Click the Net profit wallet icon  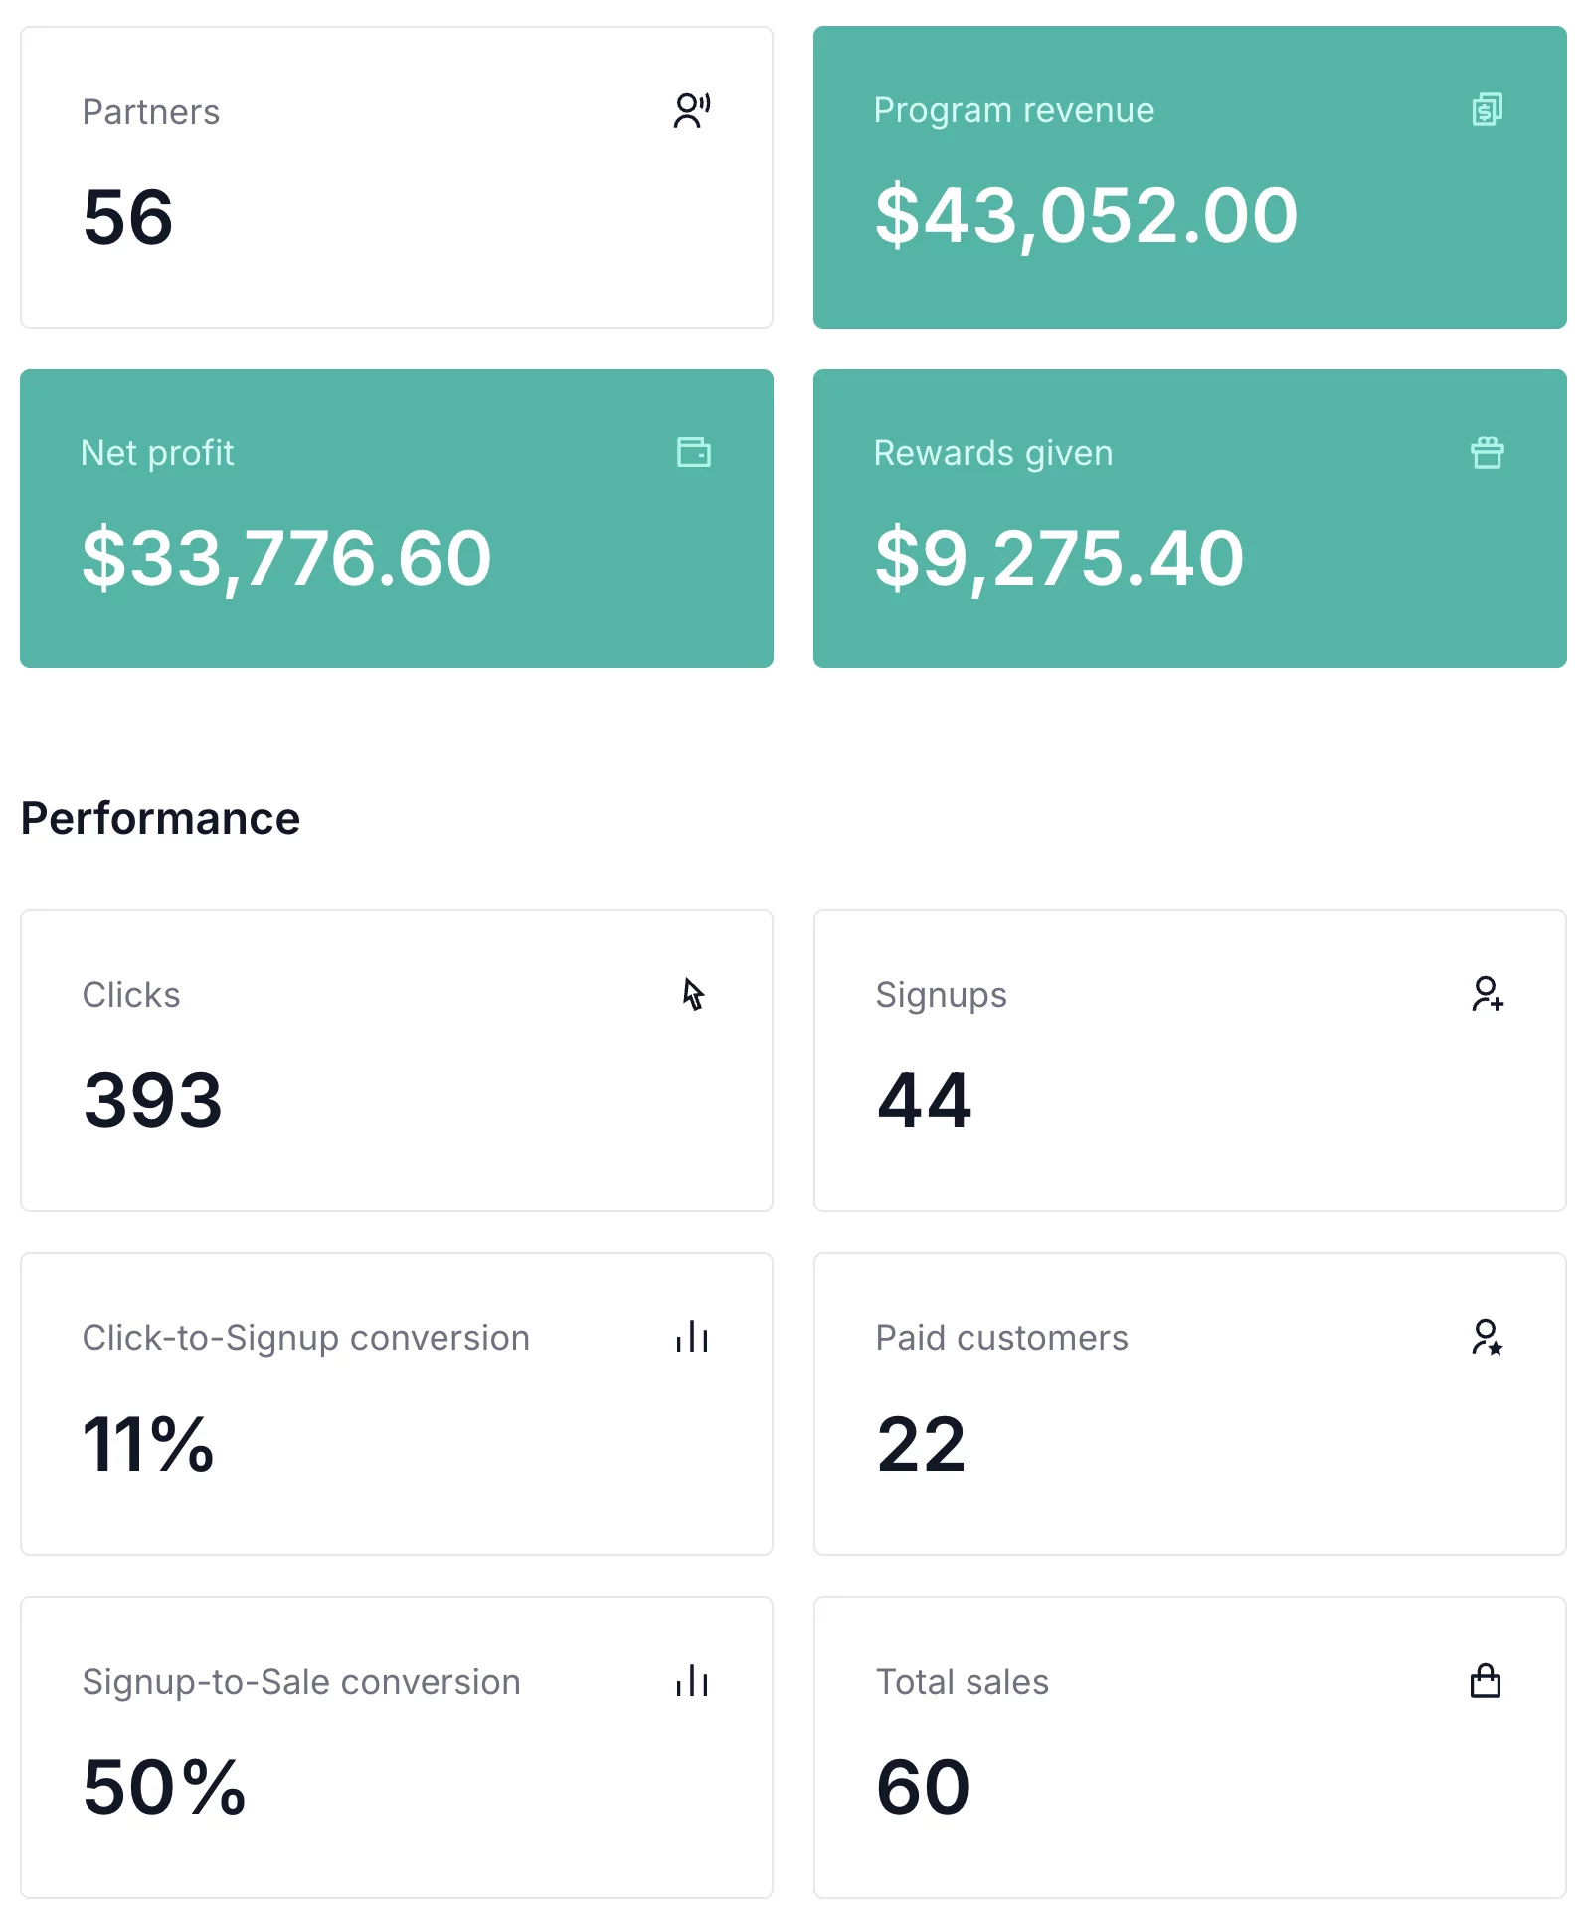point(693,452)
